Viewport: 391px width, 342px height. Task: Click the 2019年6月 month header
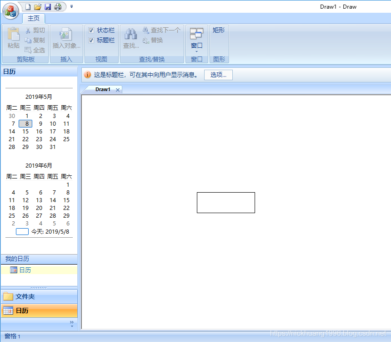coord(39,165)
